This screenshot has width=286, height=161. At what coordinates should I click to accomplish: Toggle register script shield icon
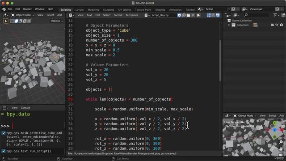(179, 15)
